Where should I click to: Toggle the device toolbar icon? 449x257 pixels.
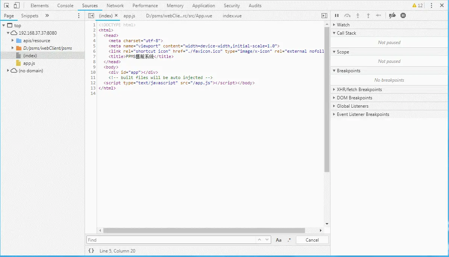tap(17, 5)
